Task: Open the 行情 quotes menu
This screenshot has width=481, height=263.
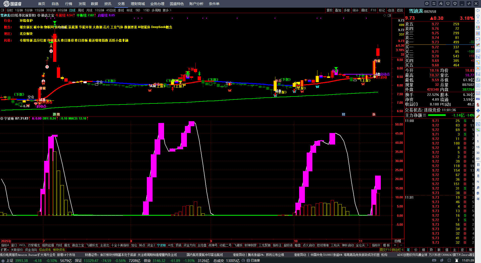Action: click(x=69, y=4)
